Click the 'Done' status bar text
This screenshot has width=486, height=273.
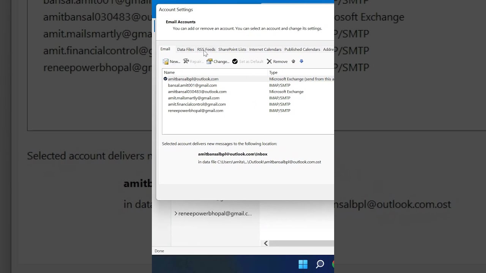tap(159, 251)
